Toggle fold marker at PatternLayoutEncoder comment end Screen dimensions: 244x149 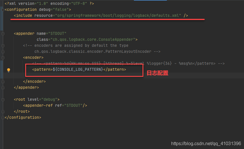tap(3, 52)
